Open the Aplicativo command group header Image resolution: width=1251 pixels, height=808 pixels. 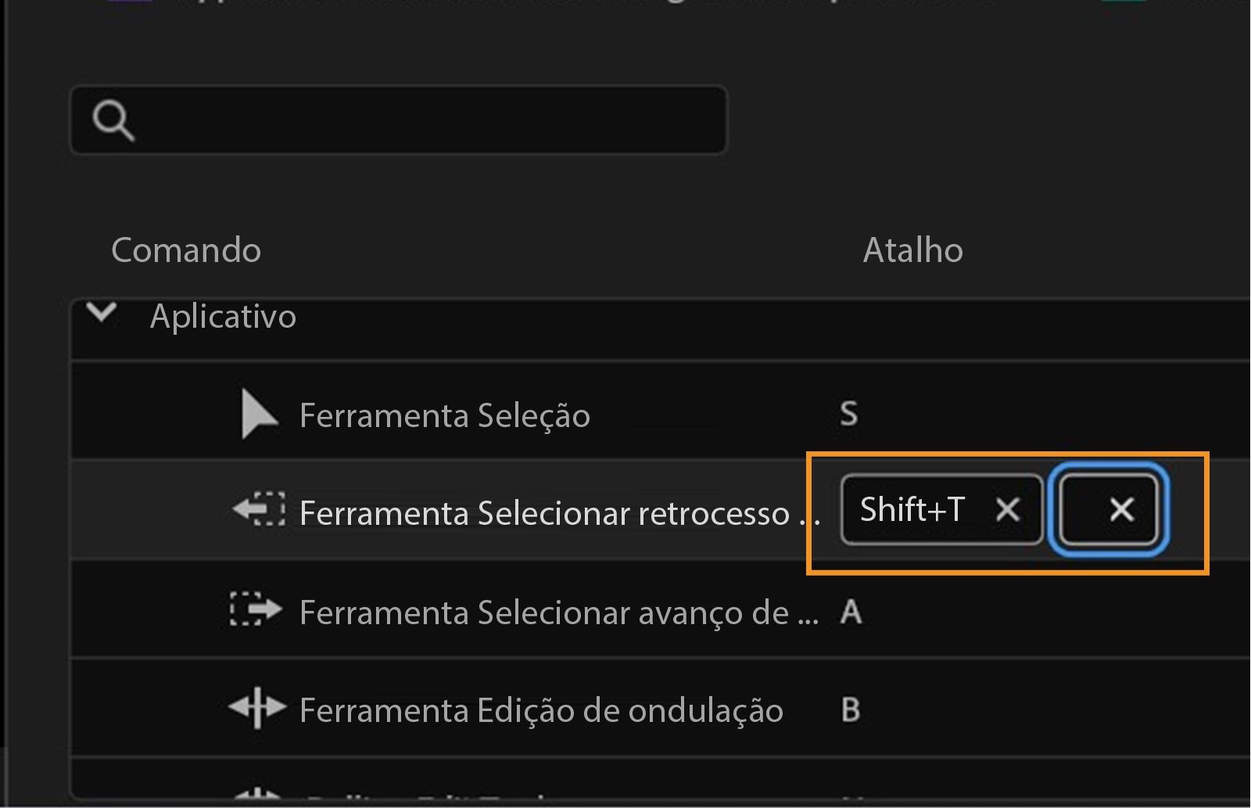coord(223,316)
